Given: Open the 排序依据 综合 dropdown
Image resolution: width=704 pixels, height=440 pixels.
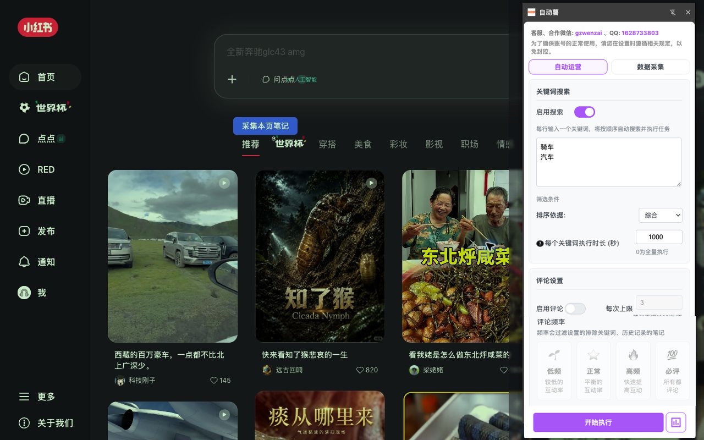Looking at the screenshot, I should tap(661, 215).
